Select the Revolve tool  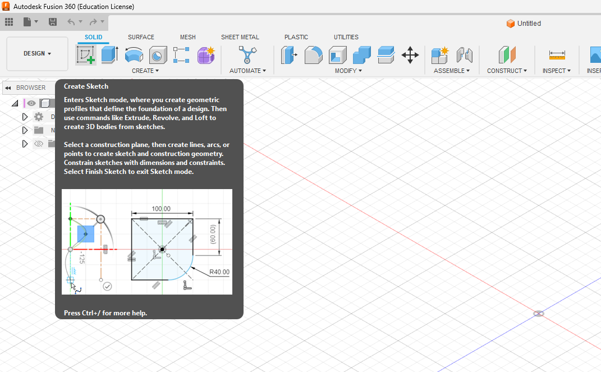tap(134, 55)
